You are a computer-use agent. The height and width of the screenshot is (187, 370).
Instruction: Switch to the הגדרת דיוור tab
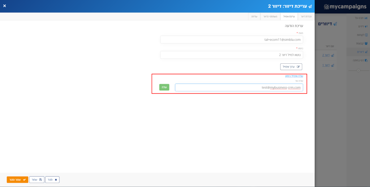(x=306, y=17)
